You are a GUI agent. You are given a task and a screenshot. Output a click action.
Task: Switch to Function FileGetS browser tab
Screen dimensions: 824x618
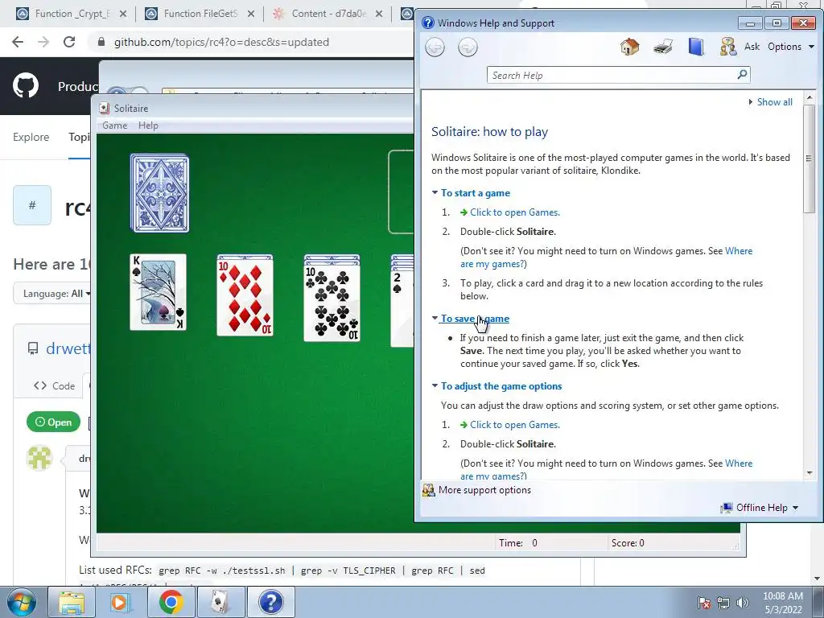[200, 14]
